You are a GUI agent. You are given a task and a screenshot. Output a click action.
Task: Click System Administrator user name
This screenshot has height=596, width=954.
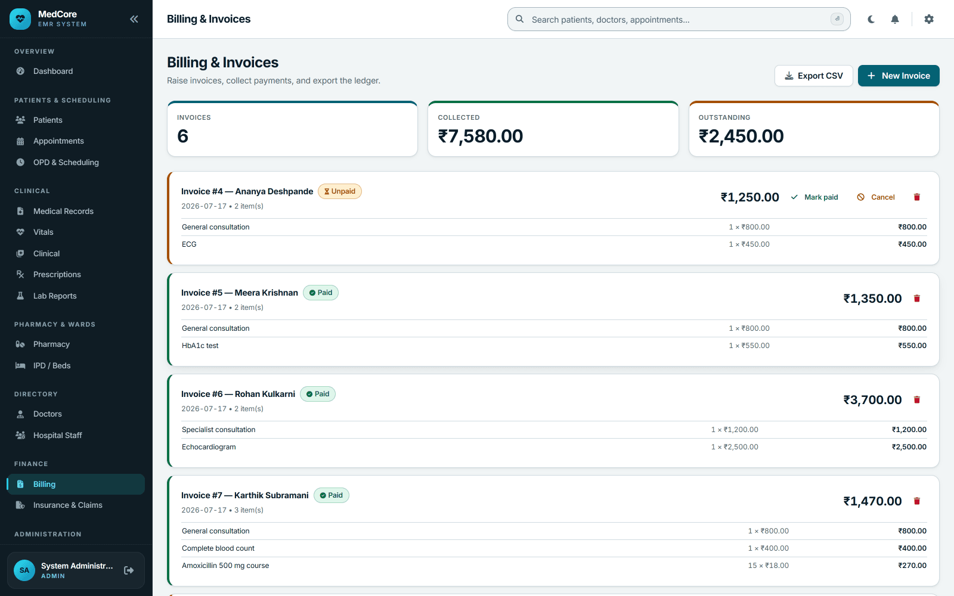point(77,566)
